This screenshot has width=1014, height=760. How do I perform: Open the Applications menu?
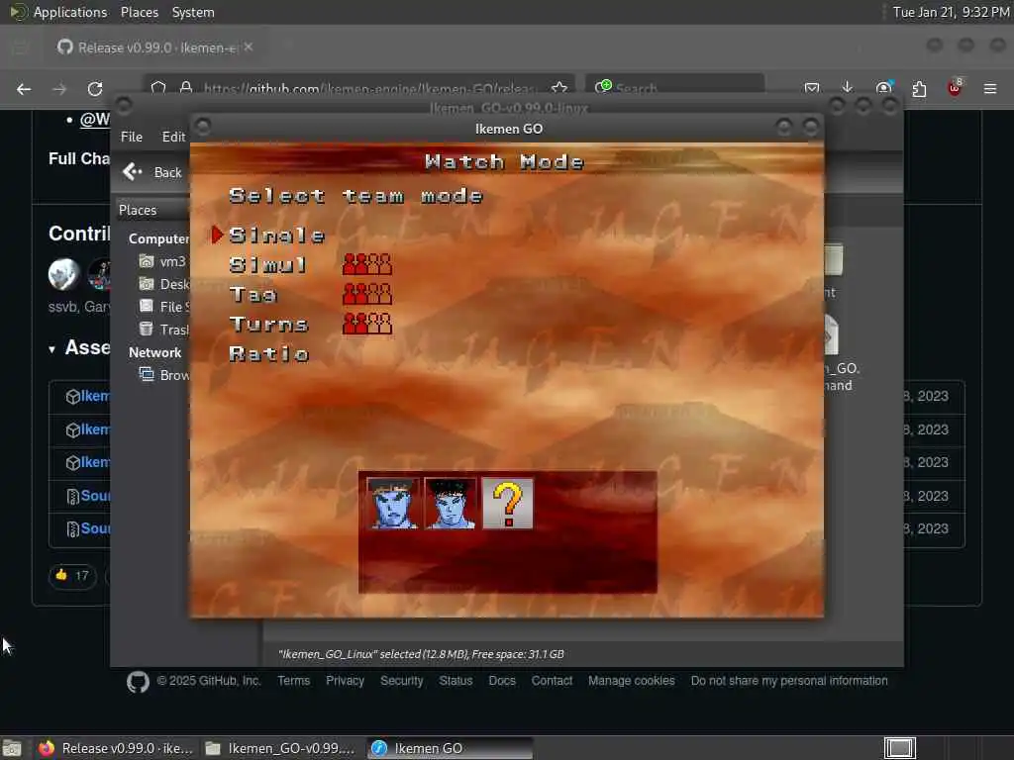coord(59,12)
